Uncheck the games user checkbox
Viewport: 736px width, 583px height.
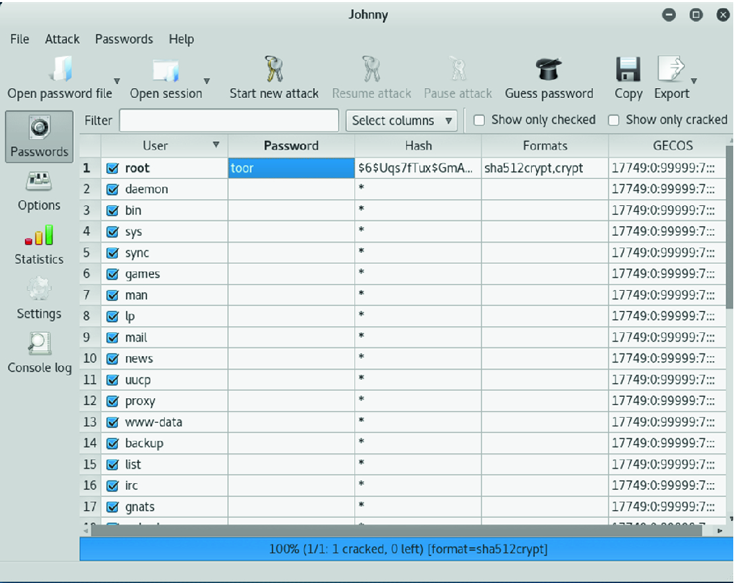tap(112, 274)
